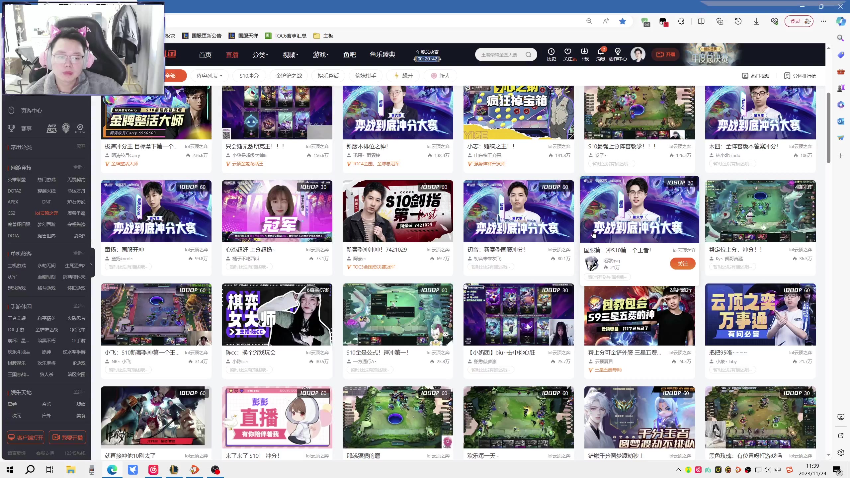Image resolution: width=850 pixels, height=478 pixels.
Task: Open 分区排行榜 link
Action: tap(800, 76)
